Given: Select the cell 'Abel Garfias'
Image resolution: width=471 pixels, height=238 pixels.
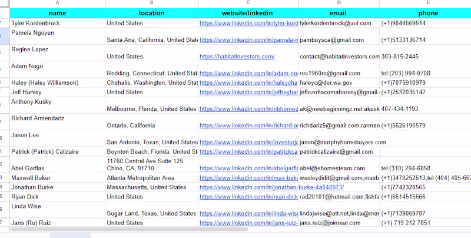Looking at the screenshot, I should 57,164.
